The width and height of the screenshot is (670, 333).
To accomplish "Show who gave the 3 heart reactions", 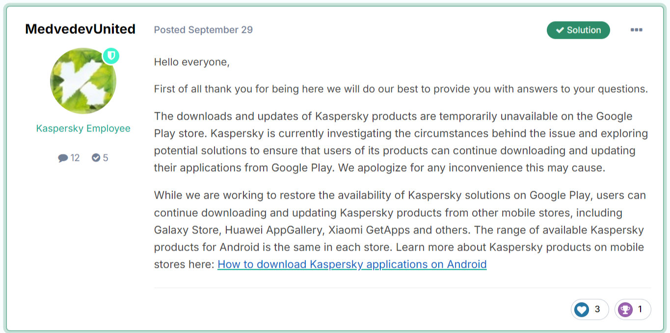I will (x=597, y=309).
